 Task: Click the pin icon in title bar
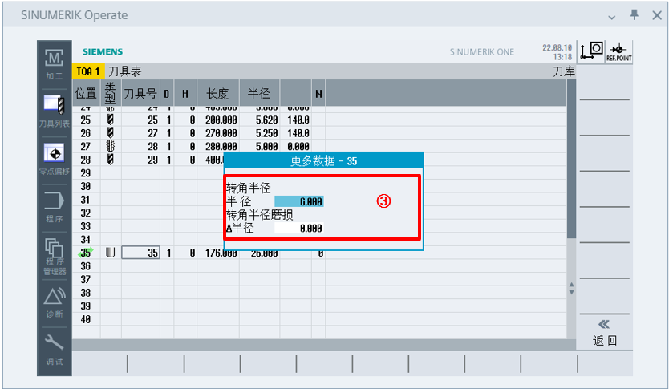tap(635, 15)
